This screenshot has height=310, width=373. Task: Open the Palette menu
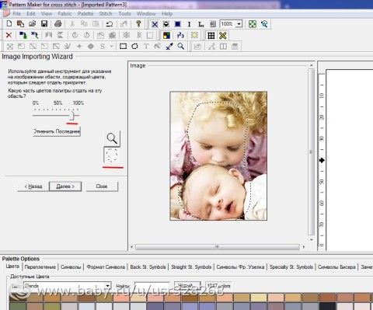coord(85,14)
